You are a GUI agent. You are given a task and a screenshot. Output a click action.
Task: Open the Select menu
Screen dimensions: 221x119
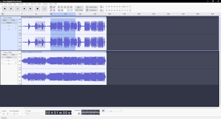(x=10, y=4)
